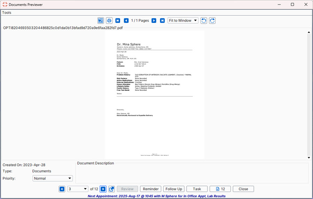
Task: Click the document preview vertical scrollbar
Action: pyautogui.click(x=309, y=94)
